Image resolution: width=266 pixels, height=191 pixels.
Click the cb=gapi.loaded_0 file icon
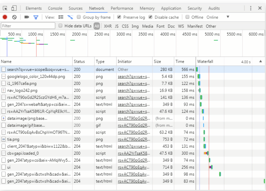[x=4, y=153]
